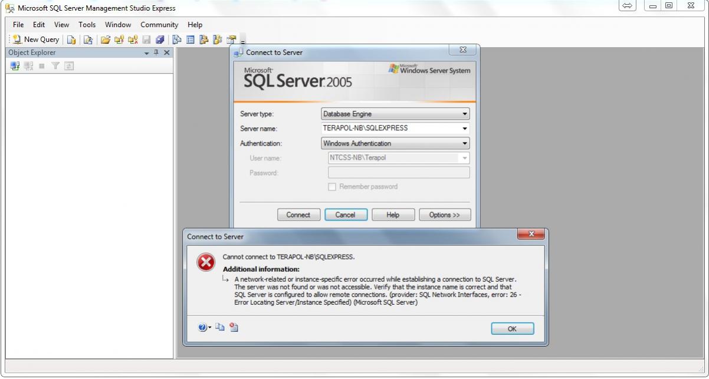Click the login dialog title bar server icon

tap(238, 52)
